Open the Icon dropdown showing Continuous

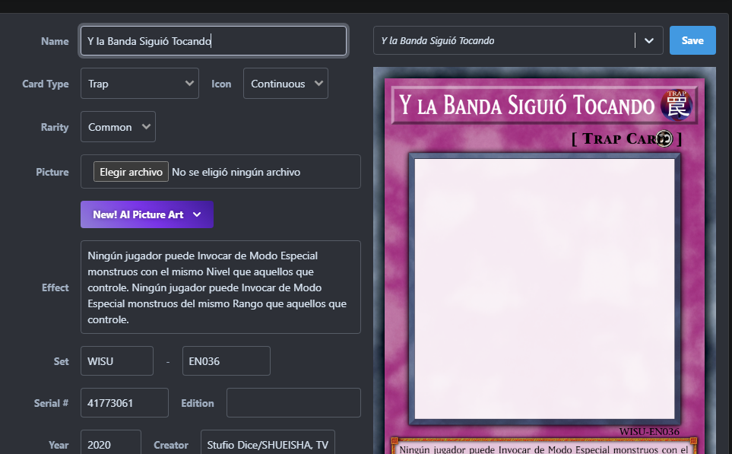285,84
